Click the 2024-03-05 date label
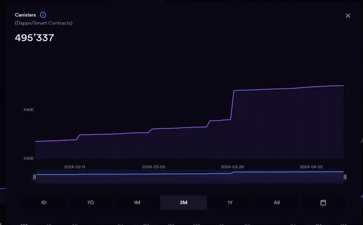This screenshot has height=225, width=363. [x=154, y=167]
